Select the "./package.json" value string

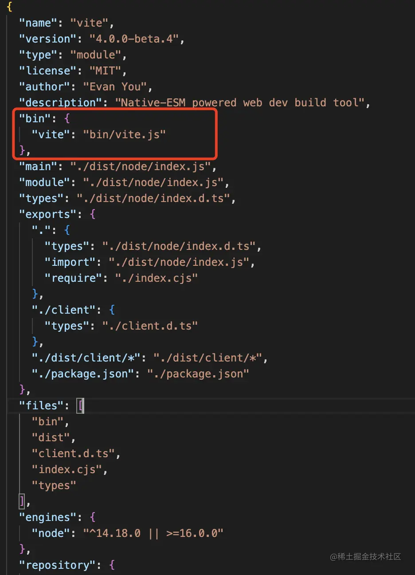click(x=198, y=374)
